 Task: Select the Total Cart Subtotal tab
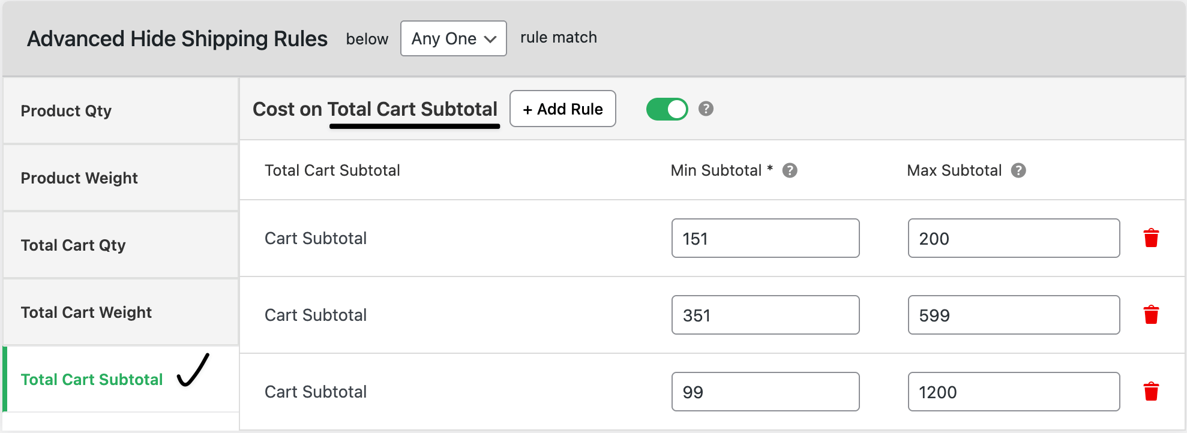pyautogui.click(x=91, y=379)
